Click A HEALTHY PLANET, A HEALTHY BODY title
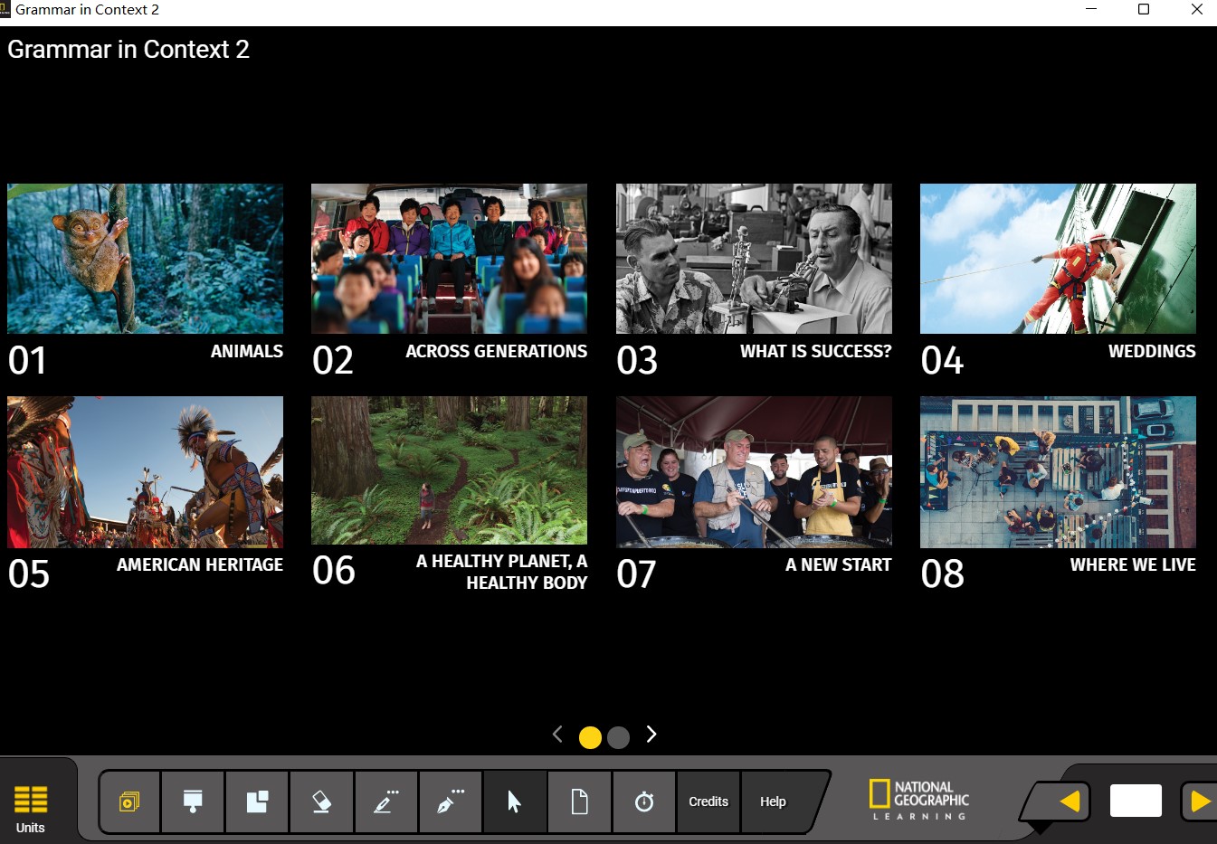This screenshot has height=844, width=1217. [501, 572]
